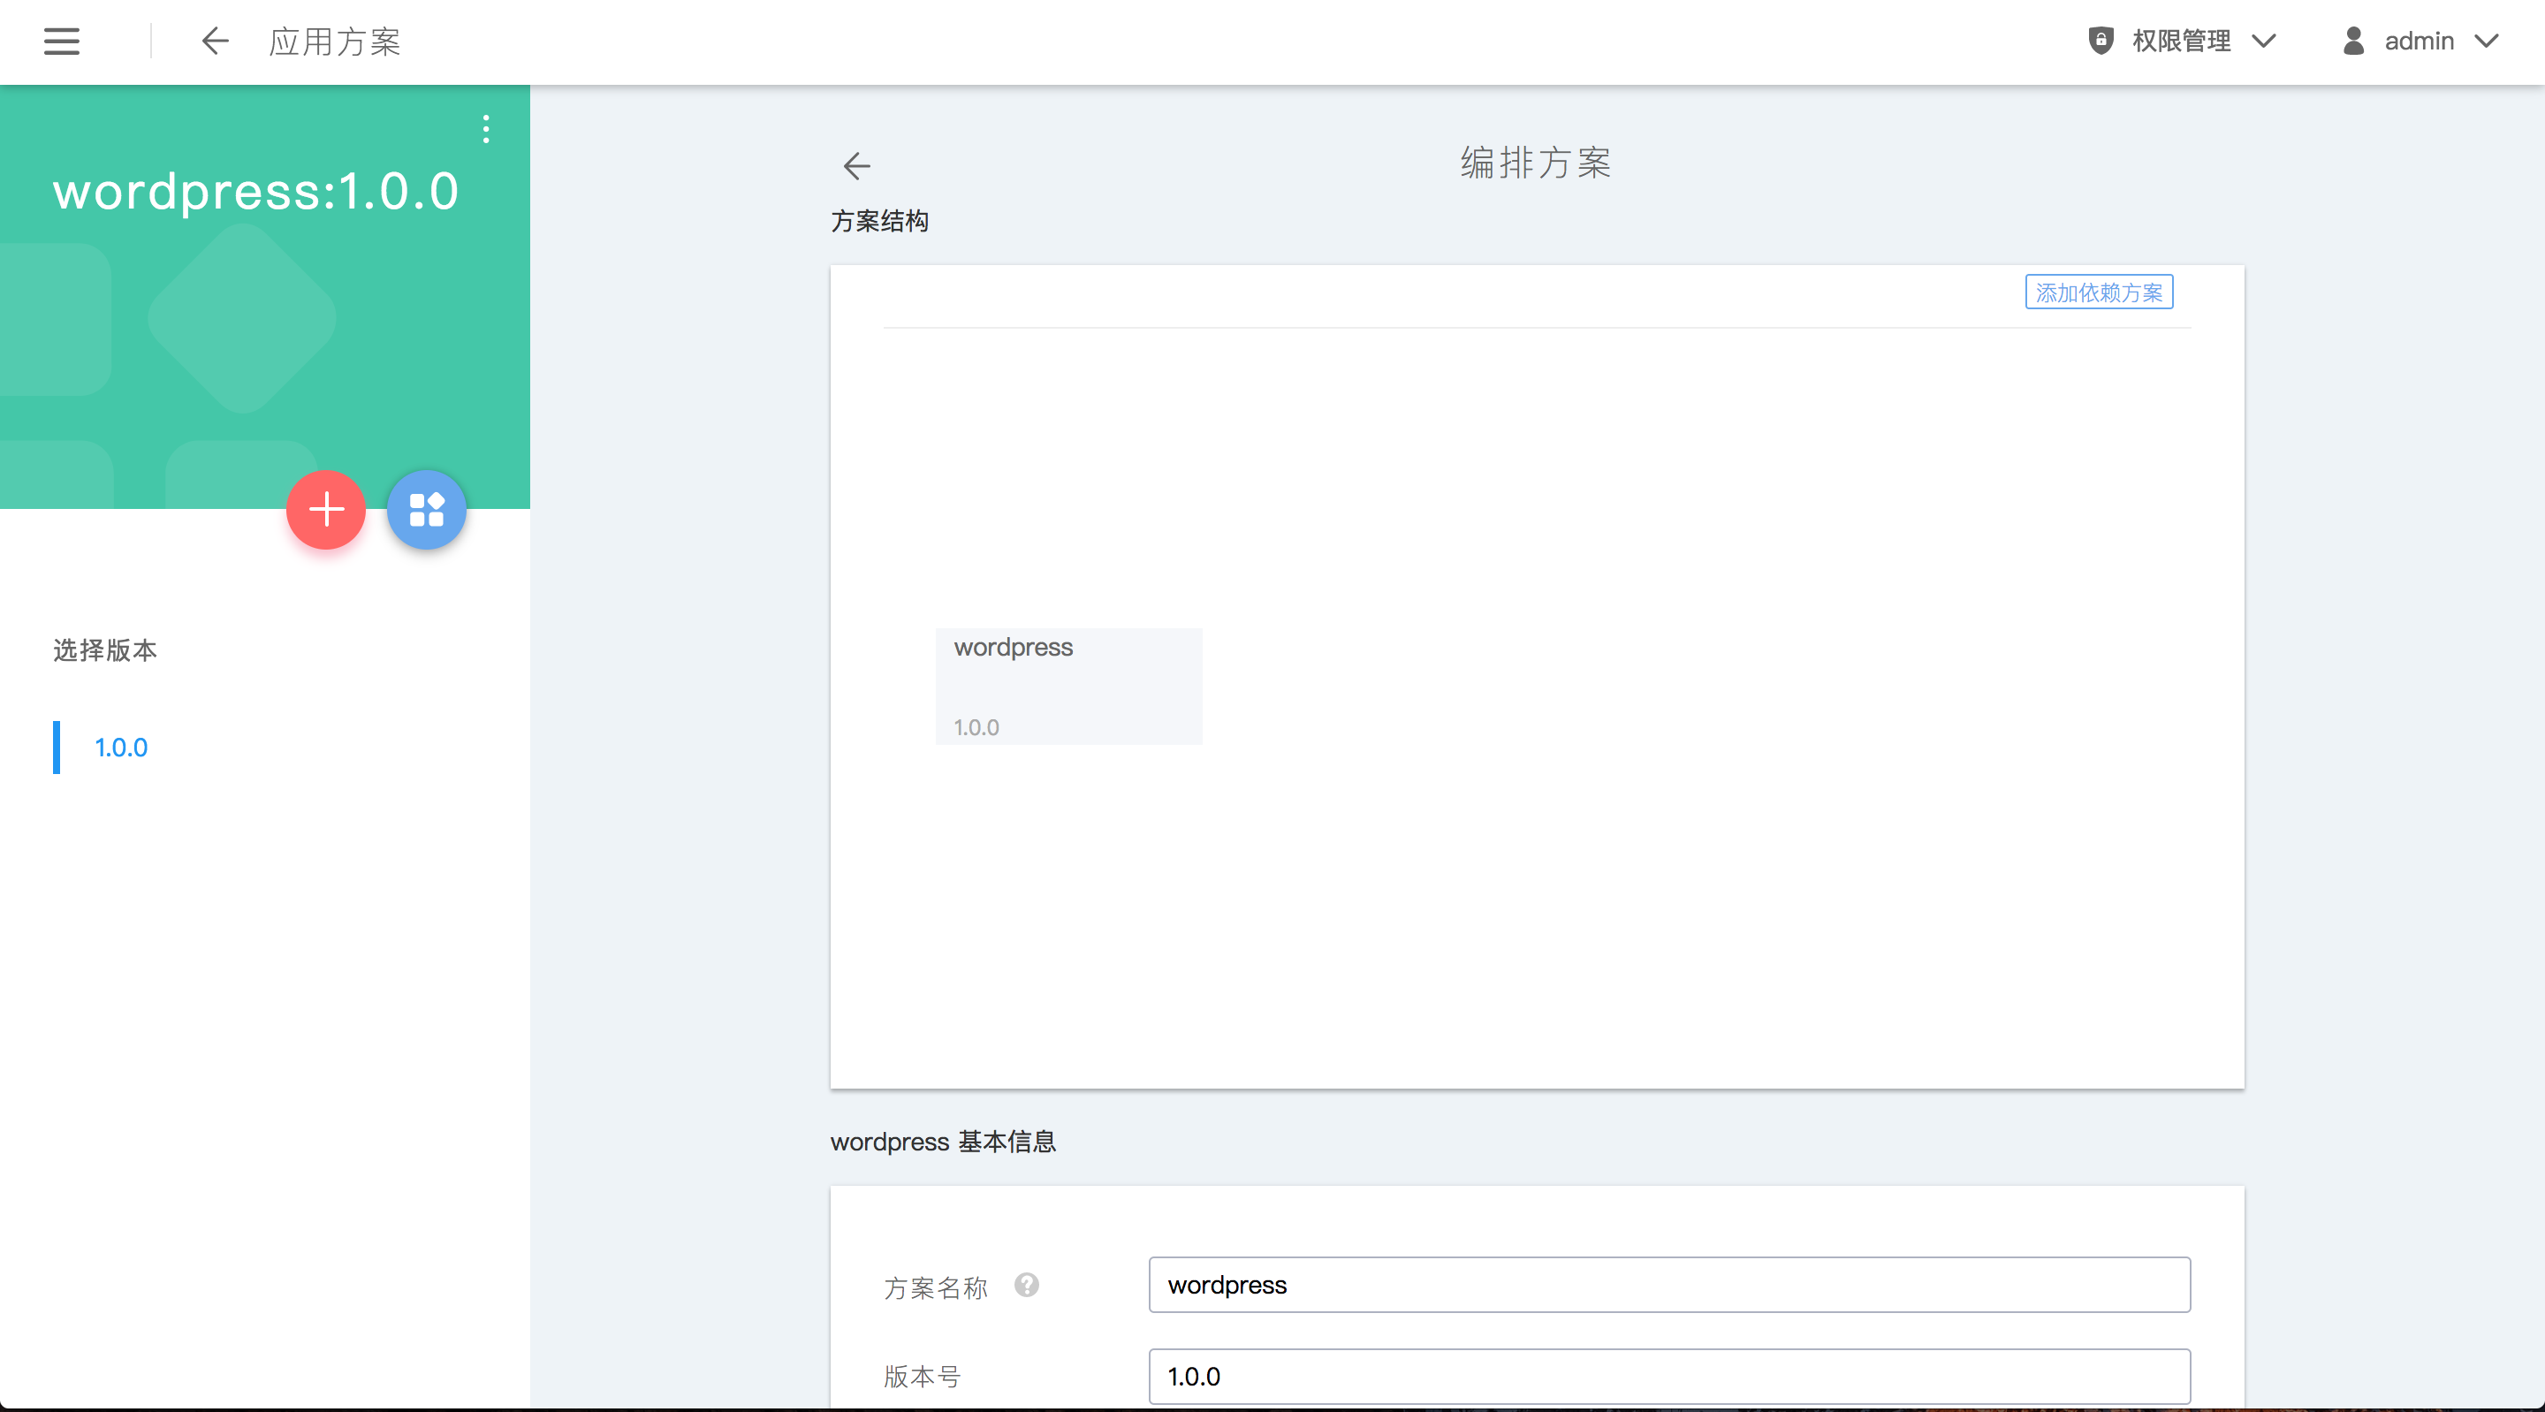This screenshot has width=2545, height=1412.
Task: Click help icon next to 方案名称
Action: (1027, 1285)
